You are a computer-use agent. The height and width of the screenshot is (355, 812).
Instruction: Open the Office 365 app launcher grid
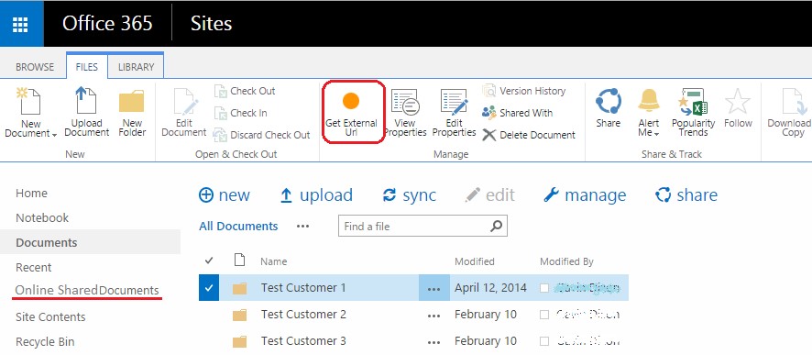(21, 23)
